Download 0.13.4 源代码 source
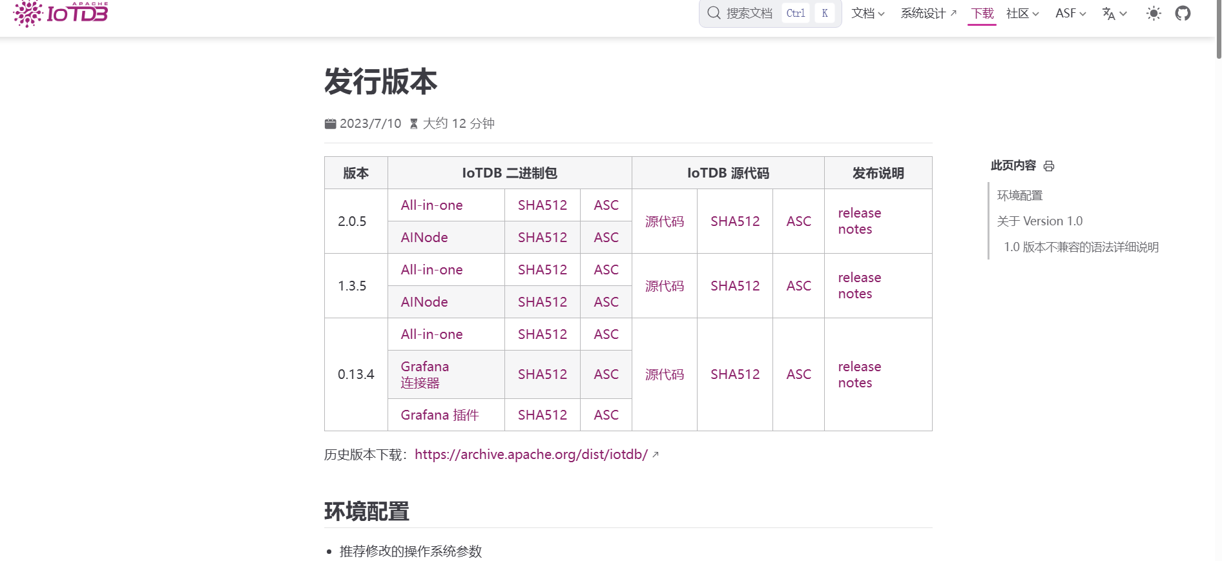Viewport: 1222px width, 561px height. pos(664,374)
